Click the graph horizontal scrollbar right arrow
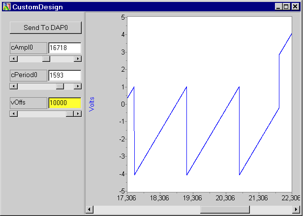Image resolution: width=303 pixels, height=216 pixels. pyautogui.click(x=296, y=210)
